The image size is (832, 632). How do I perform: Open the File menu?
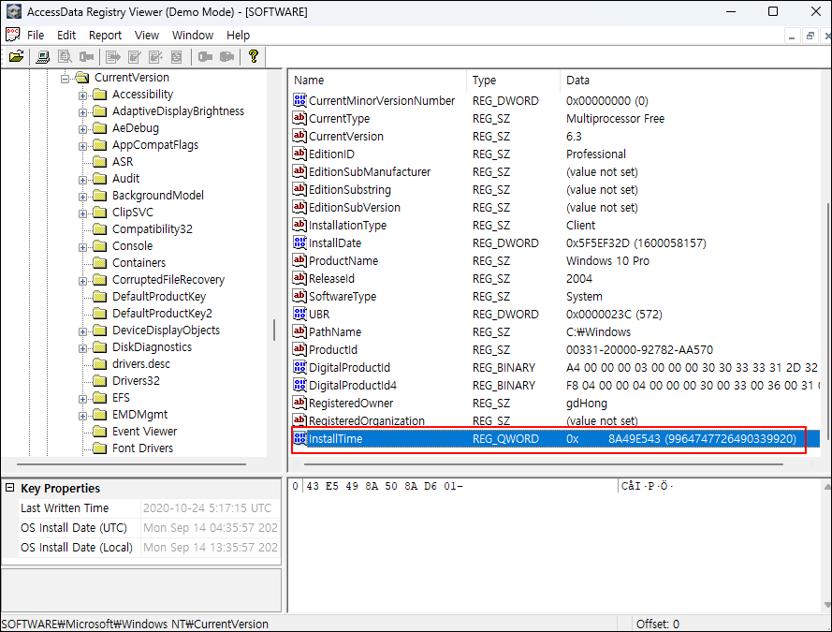pos(36,35)
